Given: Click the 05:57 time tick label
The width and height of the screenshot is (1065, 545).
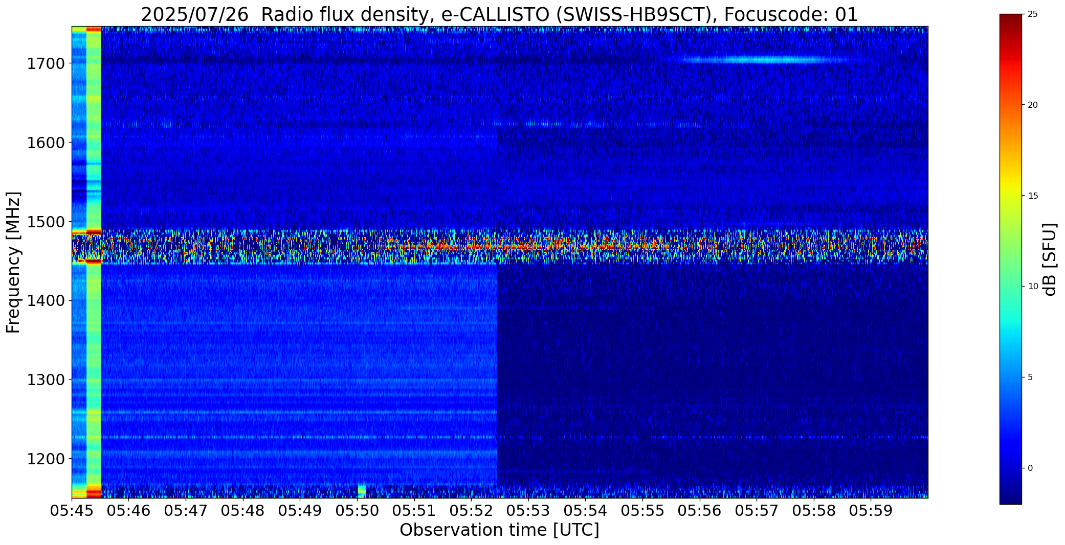Looking at the screenshot, I should (757, 511).
